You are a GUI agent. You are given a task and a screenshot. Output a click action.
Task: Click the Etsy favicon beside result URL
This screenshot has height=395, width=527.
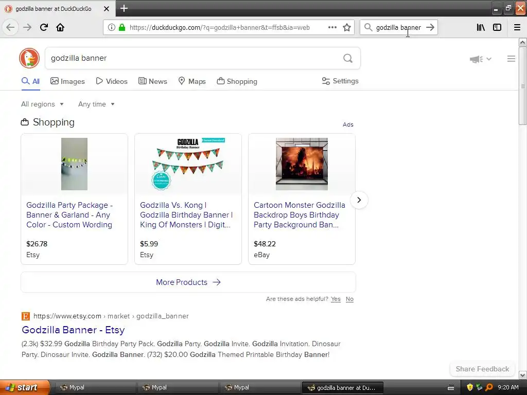(26, 316)
